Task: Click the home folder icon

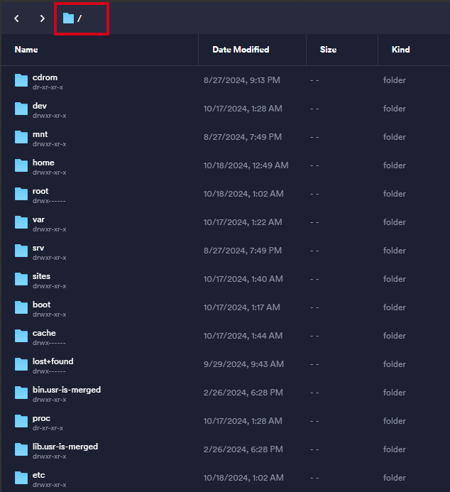Action: pos(21,165)
